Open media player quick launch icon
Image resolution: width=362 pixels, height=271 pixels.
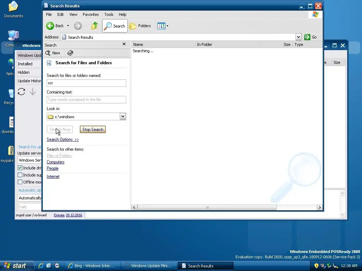pyautogui.click(x=57, y=266)
